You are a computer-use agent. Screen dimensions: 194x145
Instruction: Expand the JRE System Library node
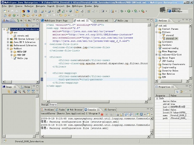click(x=8, y=39)
